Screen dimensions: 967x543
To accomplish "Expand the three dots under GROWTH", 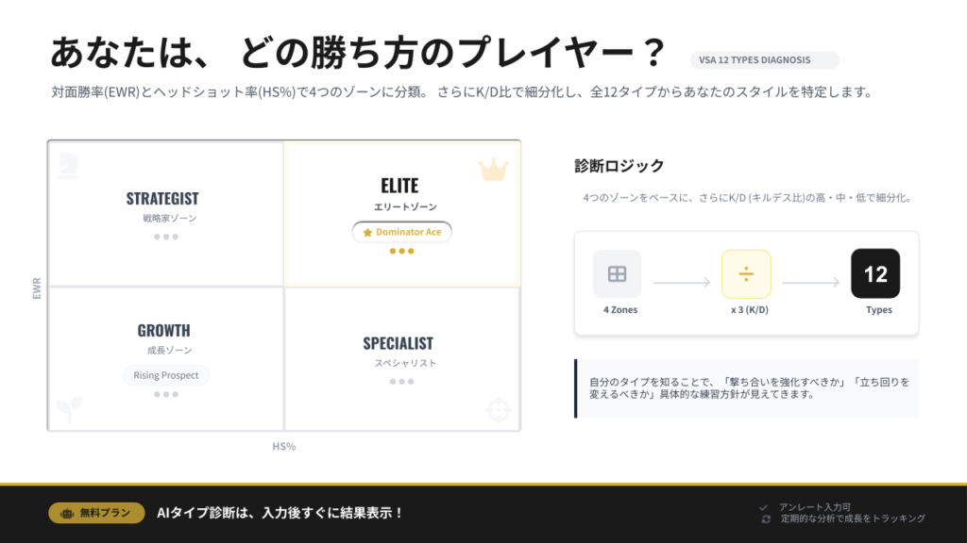I will tap(166, 395).
